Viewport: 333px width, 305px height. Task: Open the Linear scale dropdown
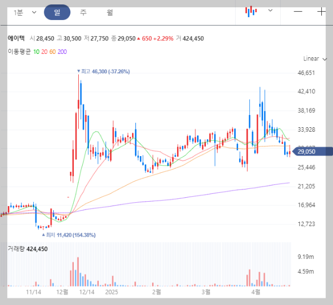pyautogui.click(x=315, y=59)
